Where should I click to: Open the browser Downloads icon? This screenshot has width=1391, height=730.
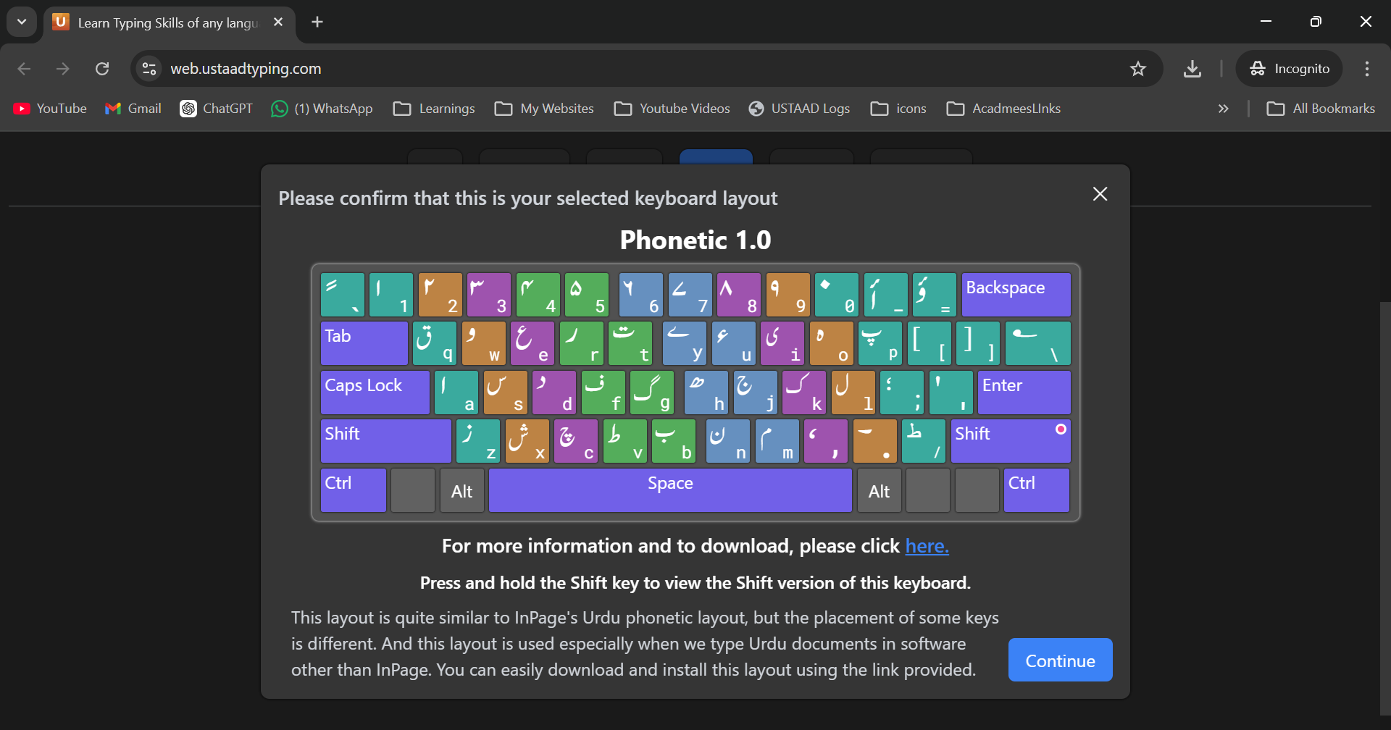(x=1192, y=69)
